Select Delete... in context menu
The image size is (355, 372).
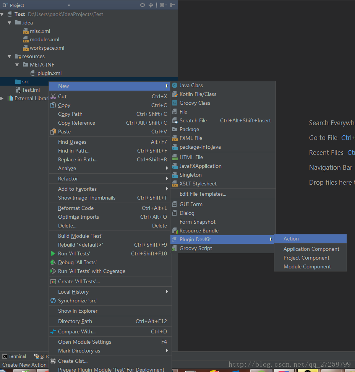coord(110,226)
